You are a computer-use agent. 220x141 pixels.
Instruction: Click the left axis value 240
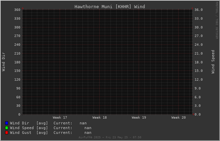[17, 45]
